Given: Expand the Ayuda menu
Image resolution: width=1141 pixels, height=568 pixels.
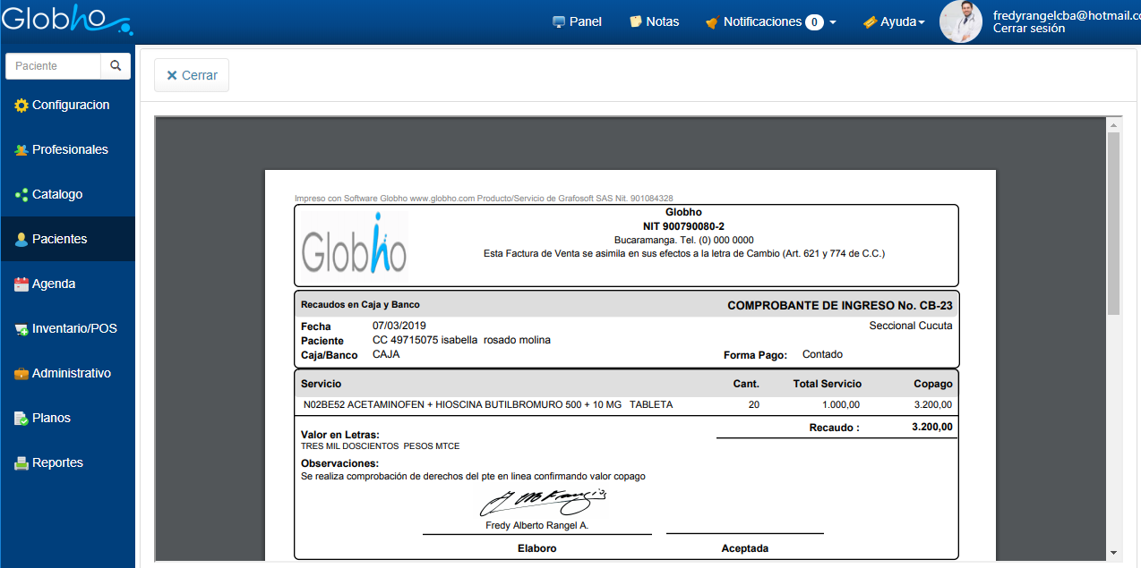Looking at the screenshot, I should 893,21.
